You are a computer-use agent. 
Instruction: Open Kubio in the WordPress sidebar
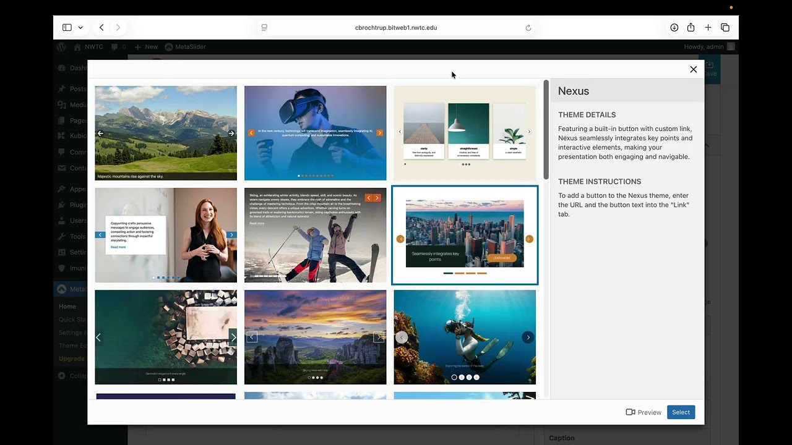point(71,136)
